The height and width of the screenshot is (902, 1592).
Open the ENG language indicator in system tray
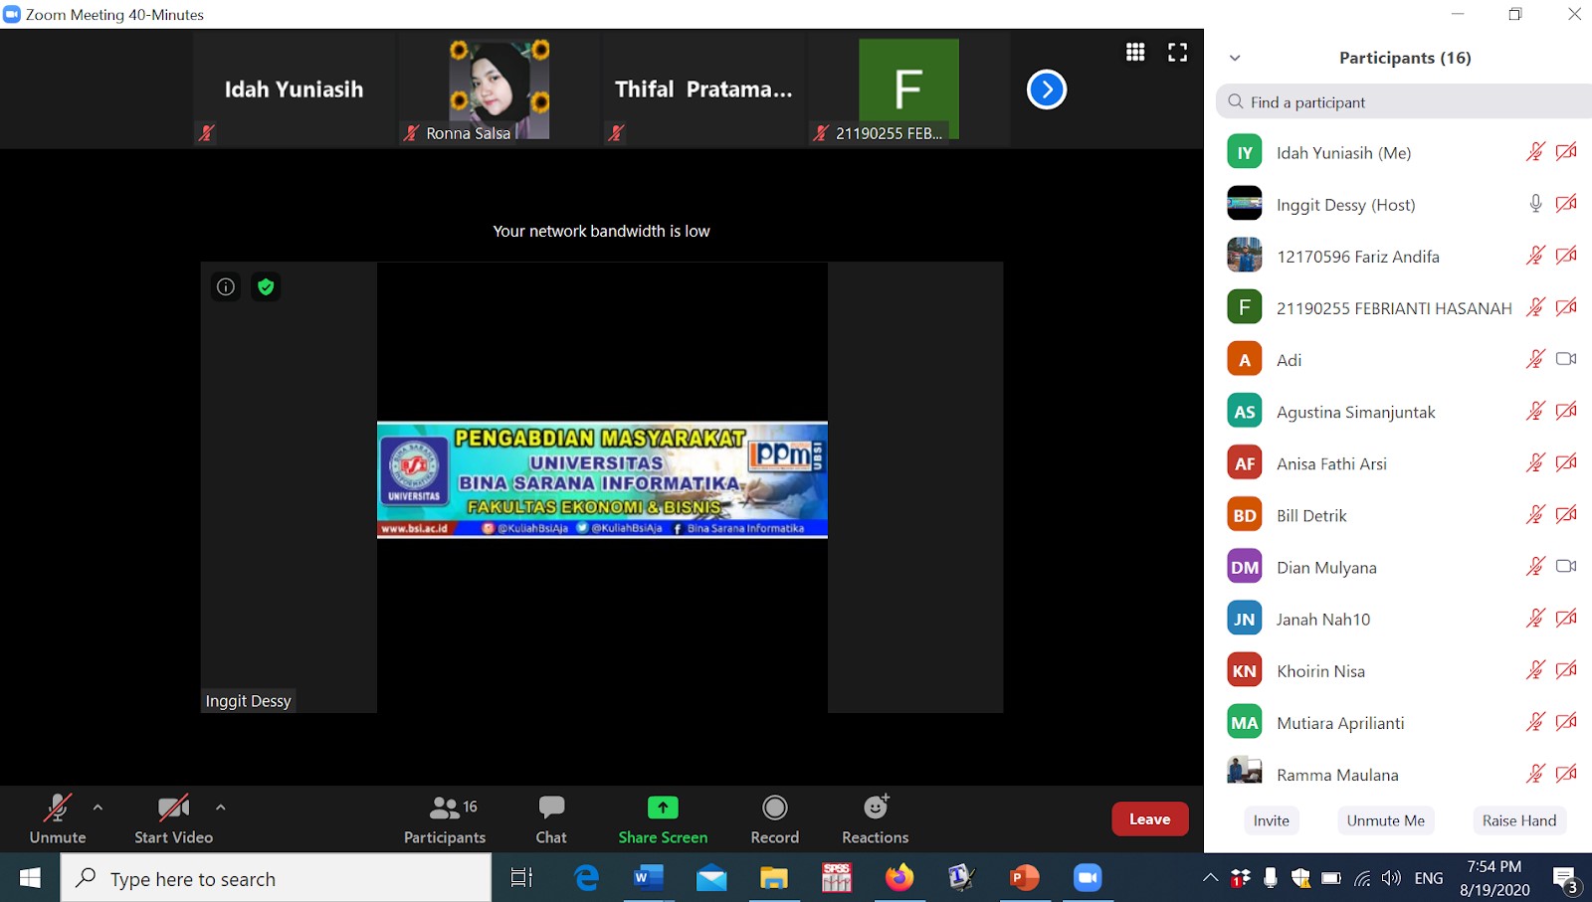tap(1429, 878)
